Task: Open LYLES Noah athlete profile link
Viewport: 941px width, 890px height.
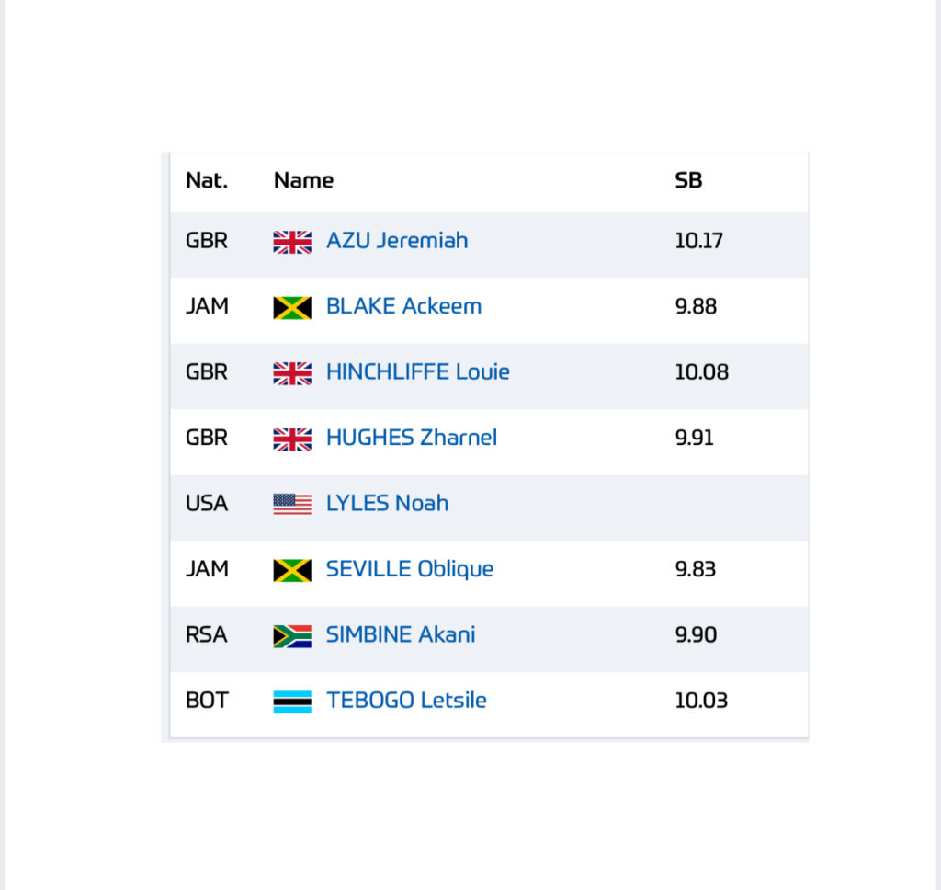Action: (387, 503)
